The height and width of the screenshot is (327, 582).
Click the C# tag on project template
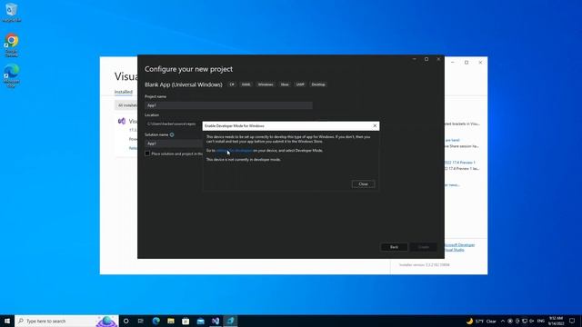pyautogui.click(x=232, y=84)
